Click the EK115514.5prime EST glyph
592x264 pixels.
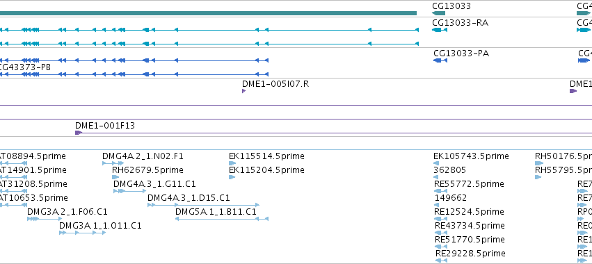(x=232, y=163)
